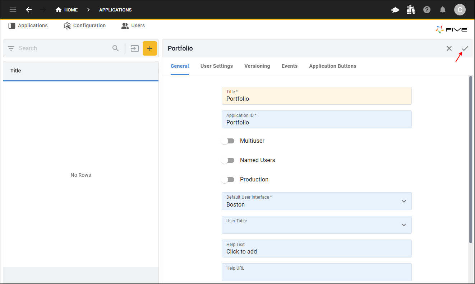Click the Help URL field

[x=317, y=272]
